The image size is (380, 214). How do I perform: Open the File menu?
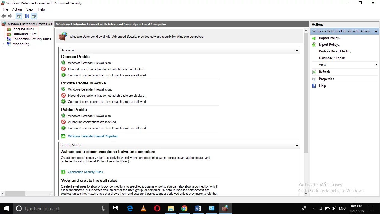[5, 9]
